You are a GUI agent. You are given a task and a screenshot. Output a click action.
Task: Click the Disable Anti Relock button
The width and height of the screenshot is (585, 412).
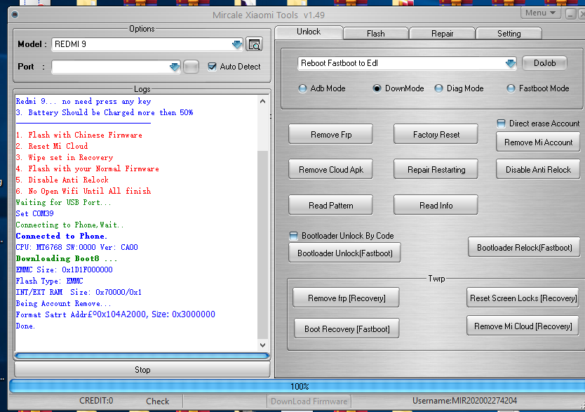(538, 169)
